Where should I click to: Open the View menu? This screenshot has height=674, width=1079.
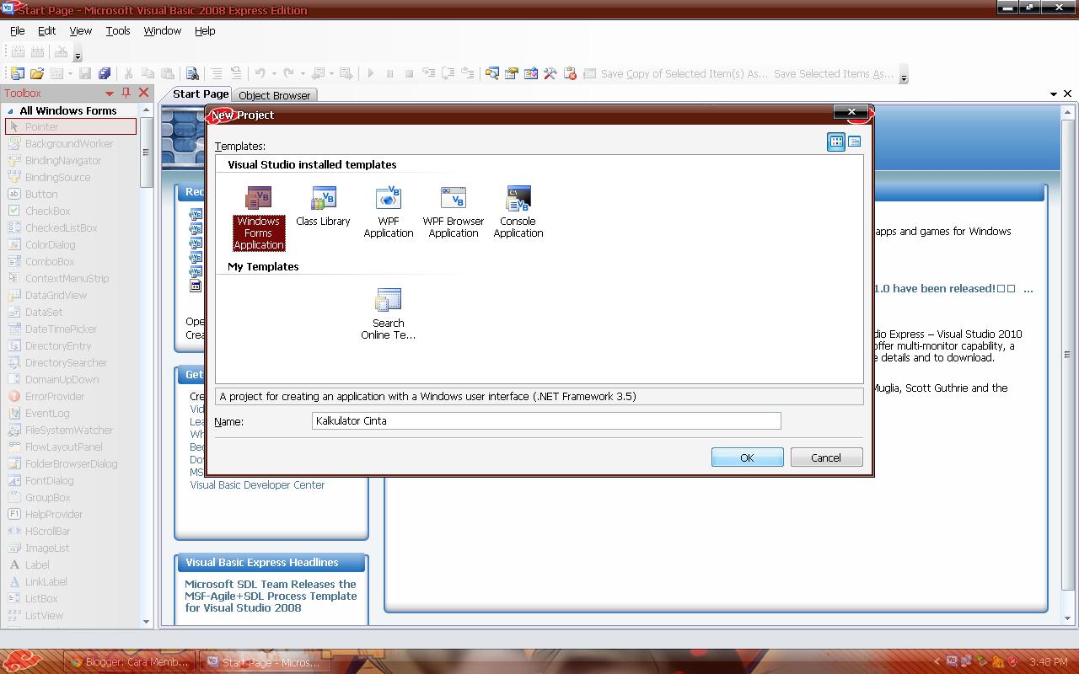(x=80, y=31)
